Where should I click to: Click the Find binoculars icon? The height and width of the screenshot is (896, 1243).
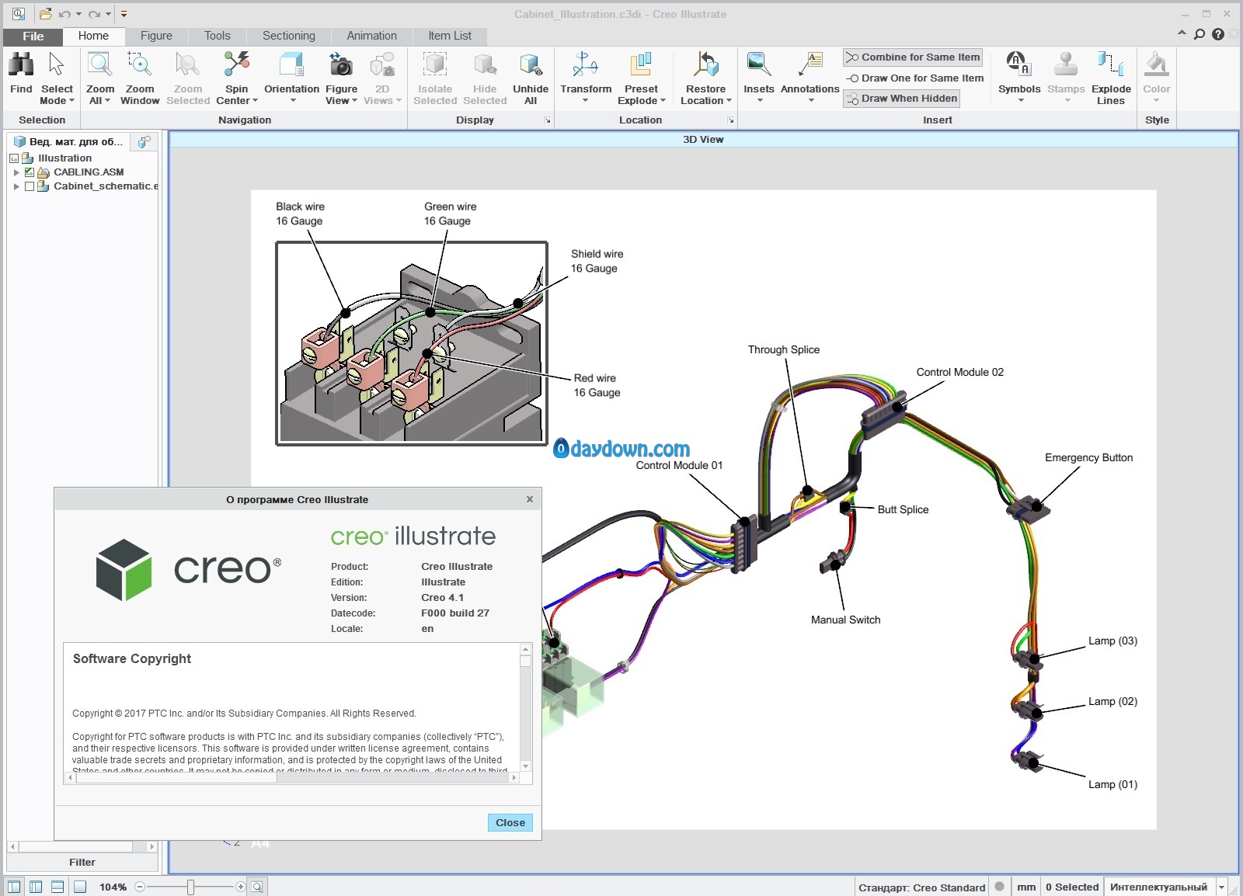coord(21,65)
